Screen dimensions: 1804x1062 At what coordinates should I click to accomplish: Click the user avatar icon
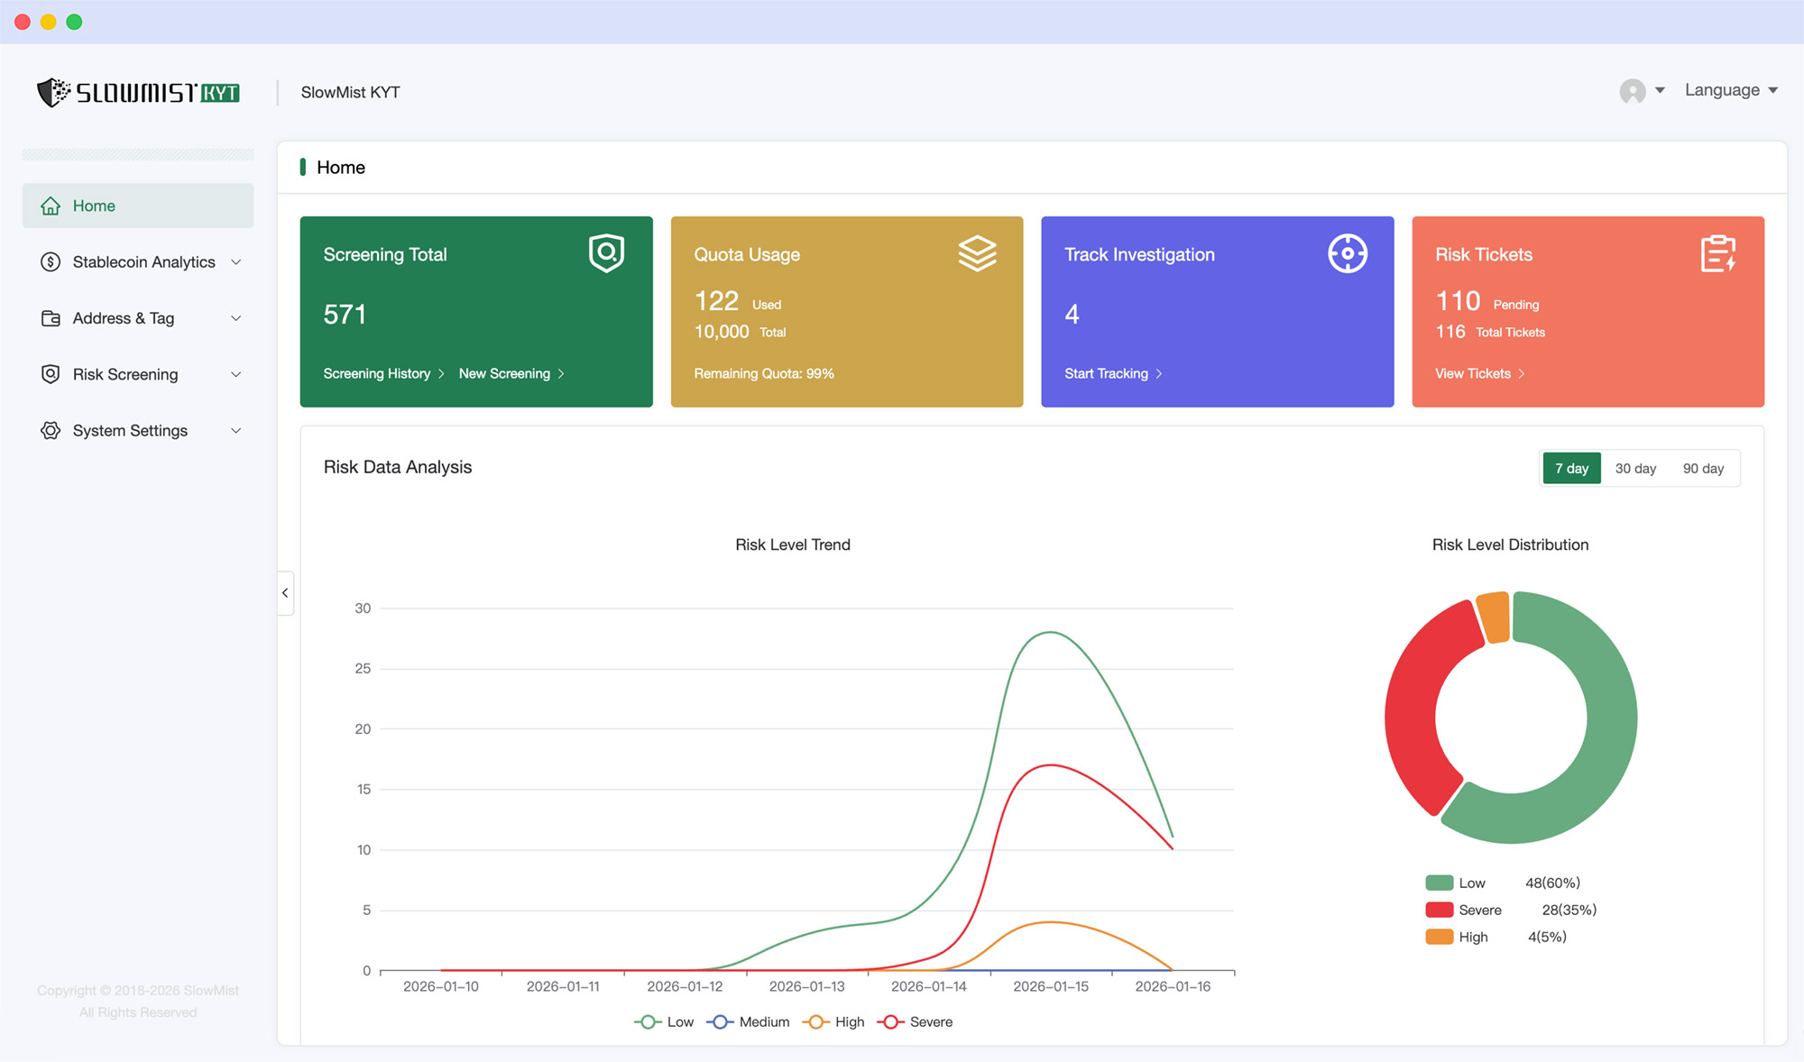point(1632,91)
